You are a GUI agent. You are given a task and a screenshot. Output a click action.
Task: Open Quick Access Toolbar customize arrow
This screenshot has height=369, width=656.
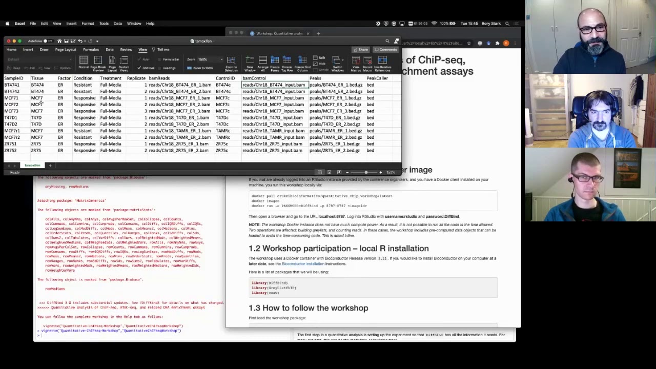97,41
